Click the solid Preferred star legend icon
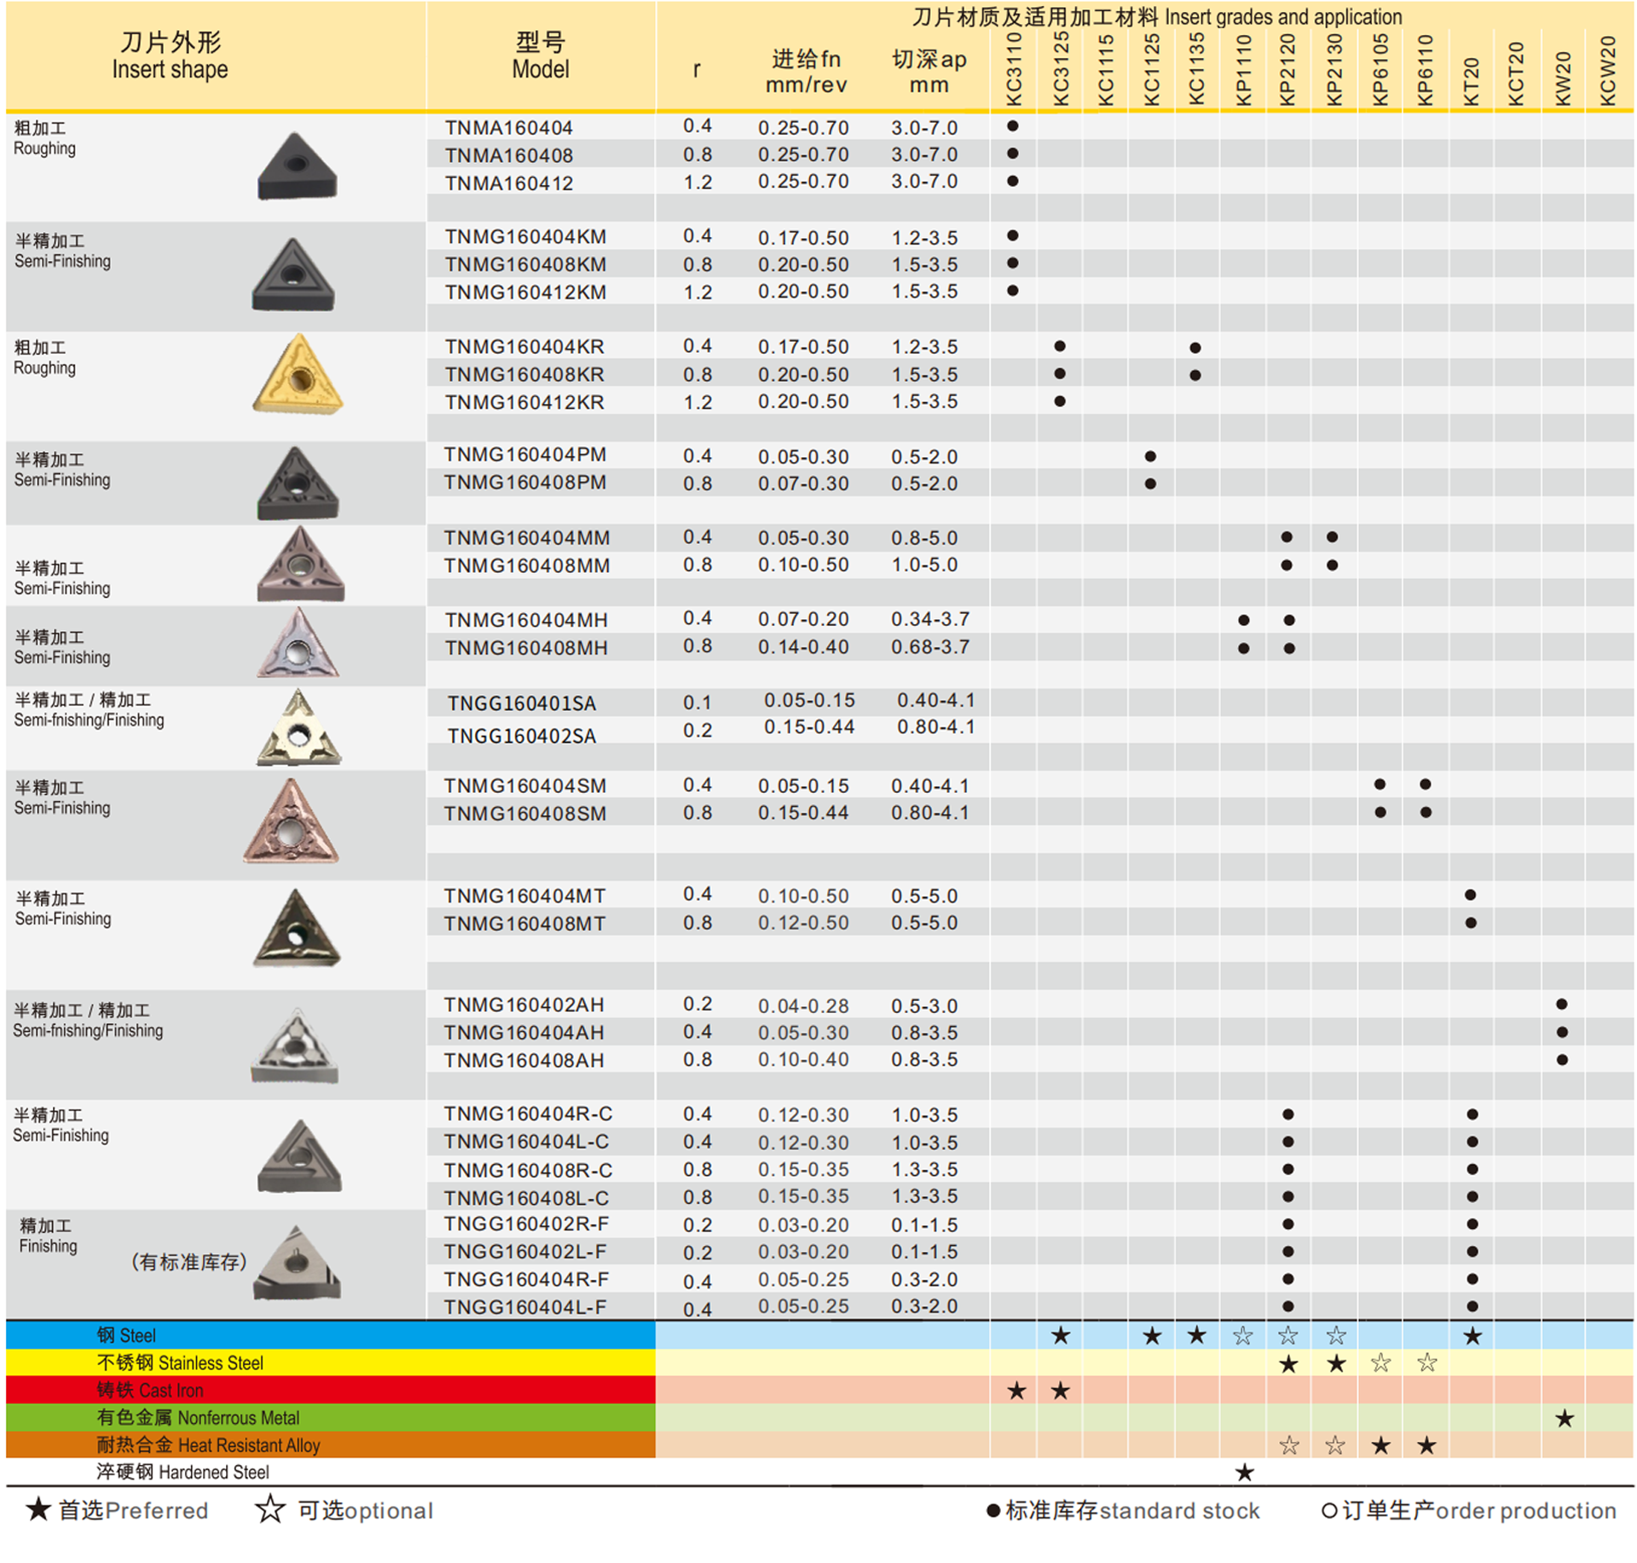 click(x=38, y=1509)
